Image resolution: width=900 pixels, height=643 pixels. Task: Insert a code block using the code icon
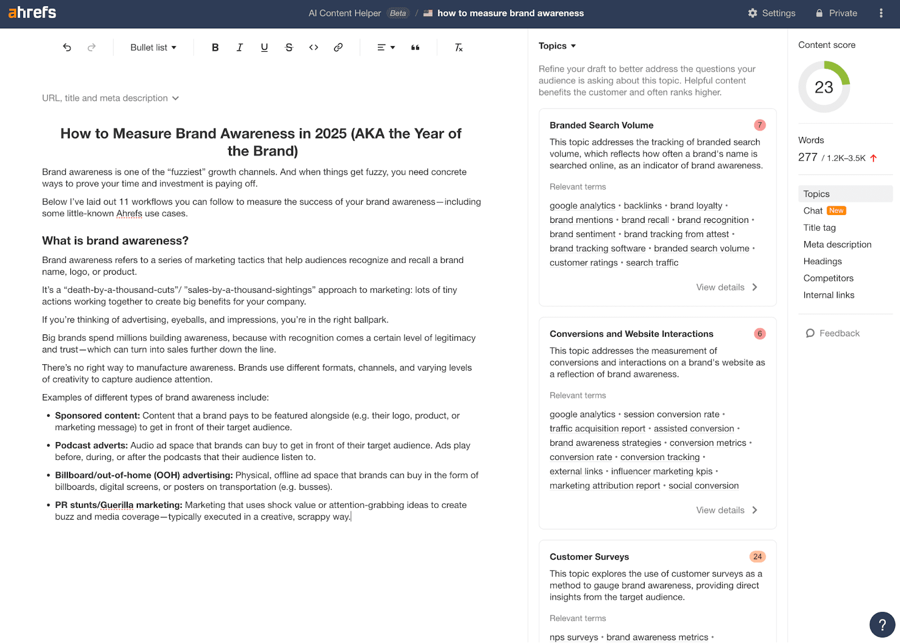(313, 47)
